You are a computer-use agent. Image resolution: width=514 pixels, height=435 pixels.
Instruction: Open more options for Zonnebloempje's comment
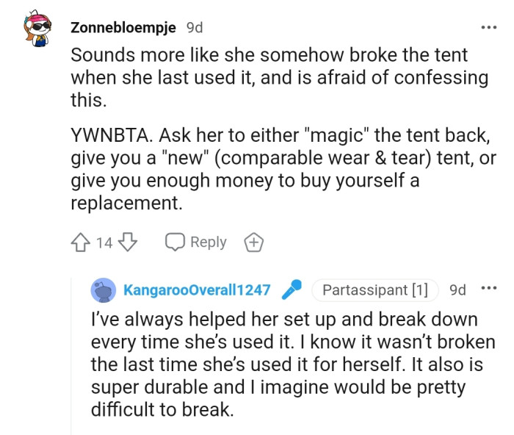click(488, 28)
